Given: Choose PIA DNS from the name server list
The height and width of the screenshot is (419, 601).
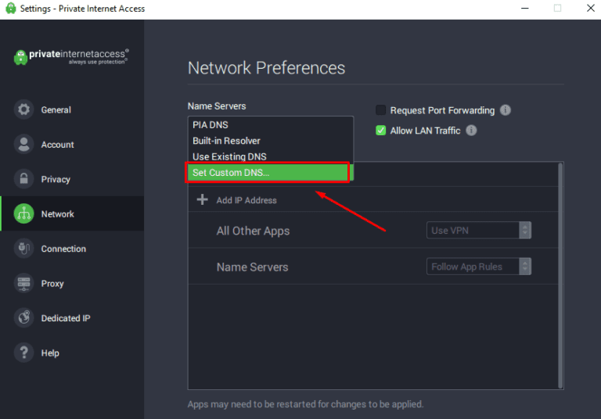Looking at the screenshot, I should pos(211,125).
